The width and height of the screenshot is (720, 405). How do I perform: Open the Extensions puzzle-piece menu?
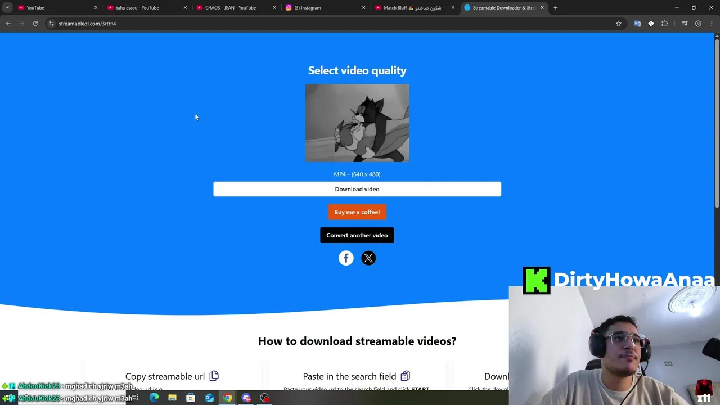coord(665,24)
